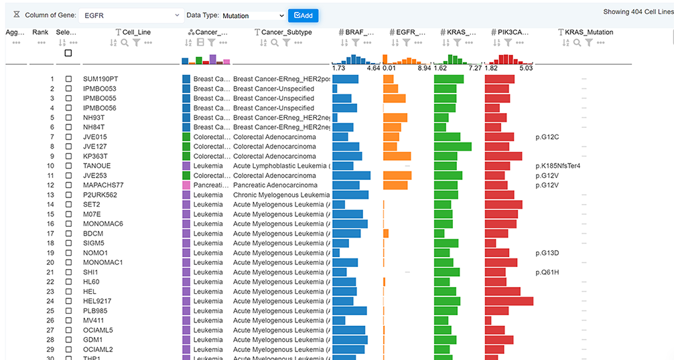674x360 pixels.
Task: Click the Add button
Action: pyautogui.click(x=303, y=15)
